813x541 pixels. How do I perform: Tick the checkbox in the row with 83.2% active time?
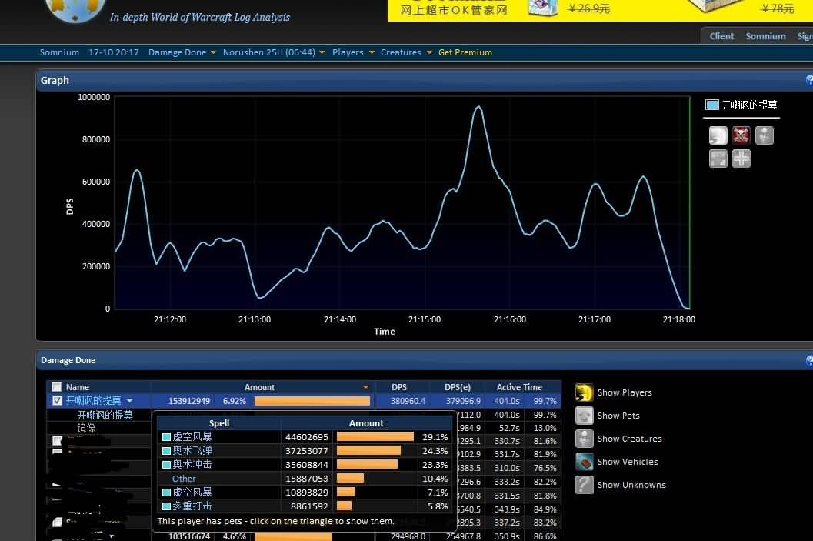(x=57, y=523)
